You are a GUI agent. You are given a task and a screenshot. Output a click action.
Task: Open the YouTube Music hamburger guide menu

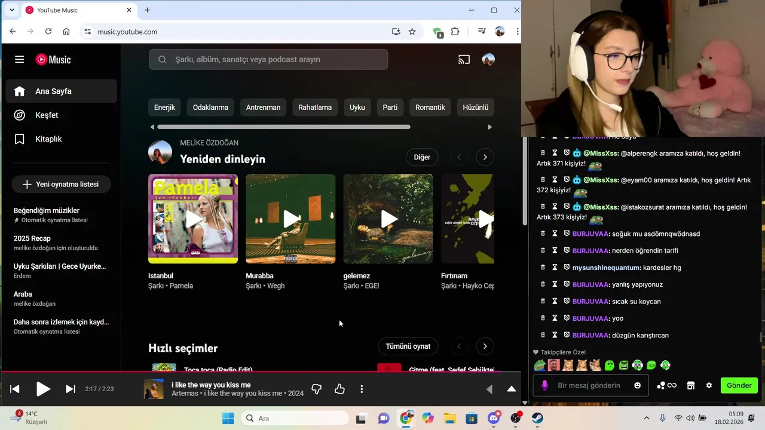tap(20, 59)
